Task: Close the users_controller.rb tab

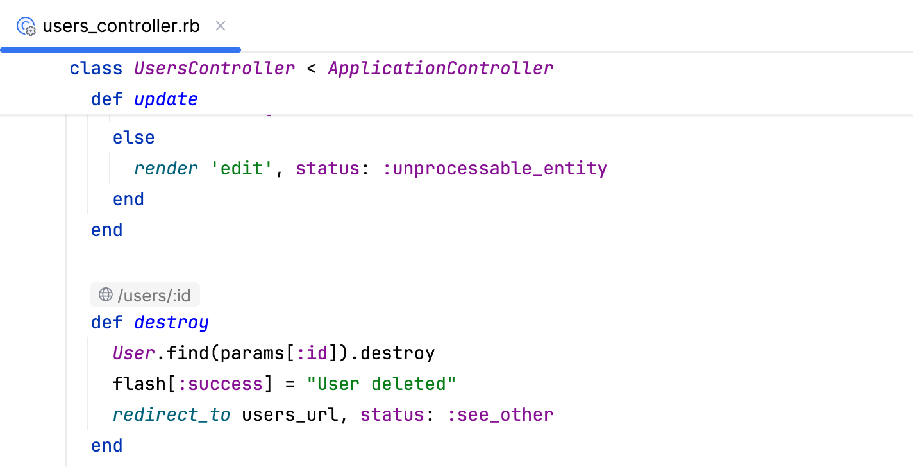Action: (220, 26)
